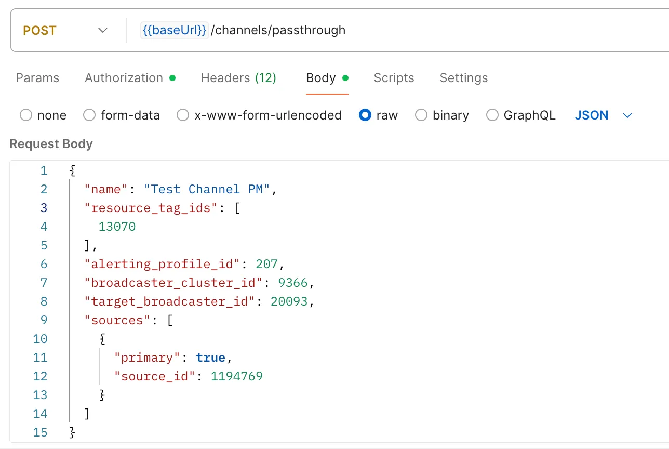
Task: Click the "Test Channel PM" name value
Action: 207,189
